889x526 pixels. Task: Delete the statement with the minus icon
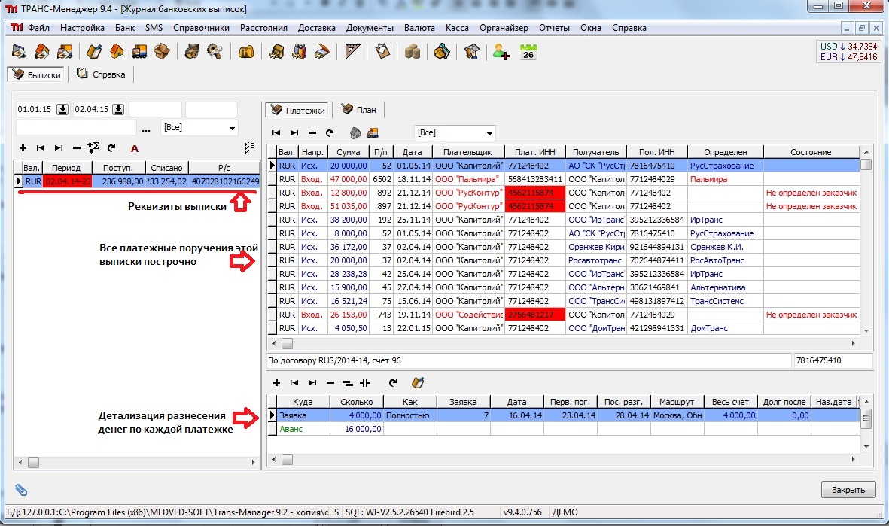point(77,148)
